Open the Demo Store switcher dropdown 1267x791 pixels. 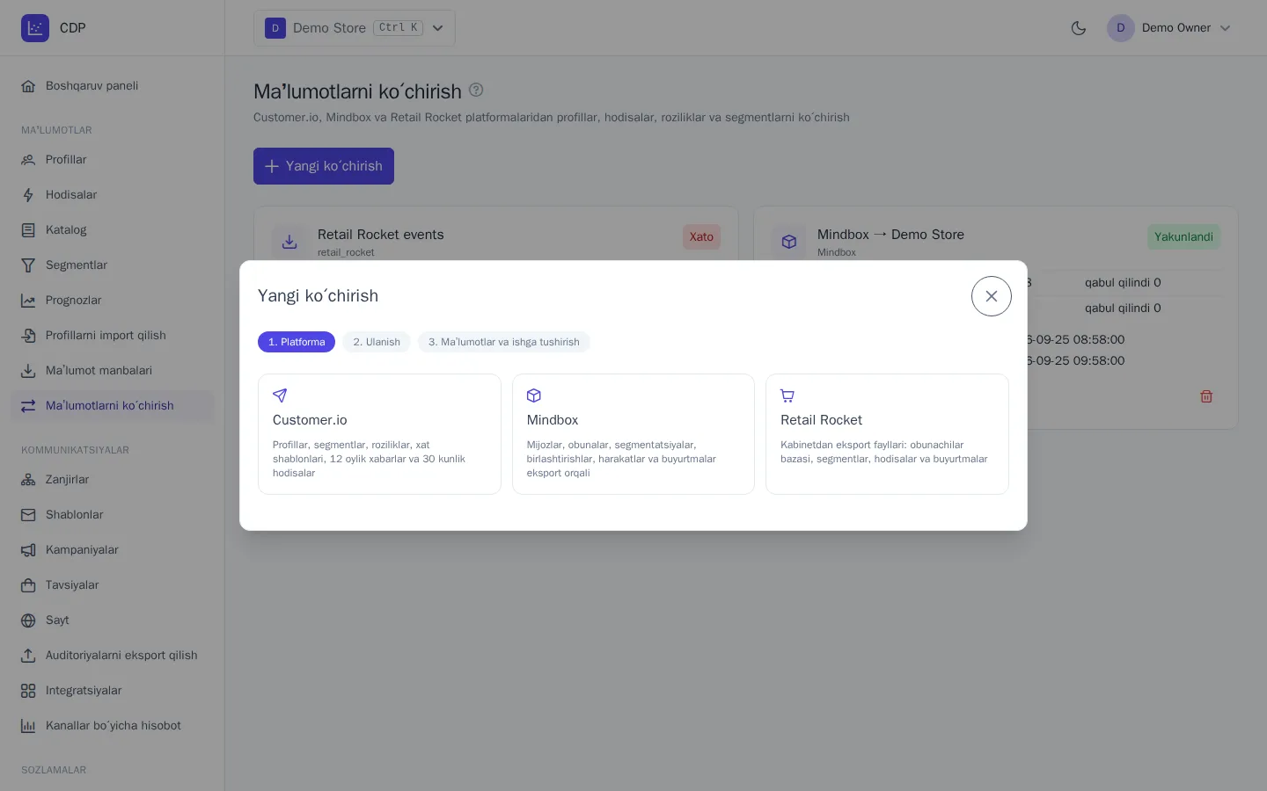(355, 28)
